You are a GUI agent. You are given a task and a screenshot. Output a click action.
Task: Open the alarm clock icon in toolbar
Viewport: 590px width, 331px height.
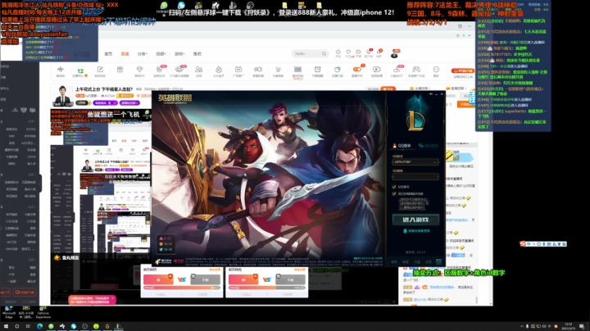(318, 70)
